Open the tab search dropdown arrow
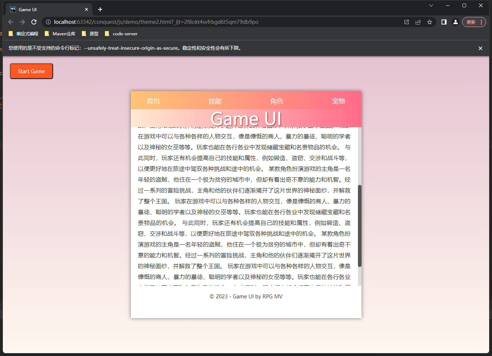 click(431, 5)
